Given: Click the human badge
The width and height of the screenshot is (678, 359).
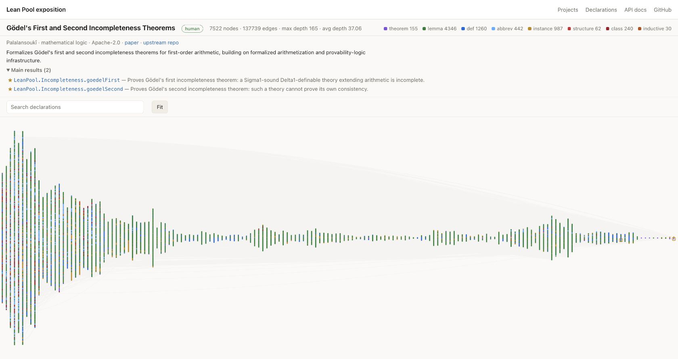Looking at the screenshot, I should coord(192,29).
